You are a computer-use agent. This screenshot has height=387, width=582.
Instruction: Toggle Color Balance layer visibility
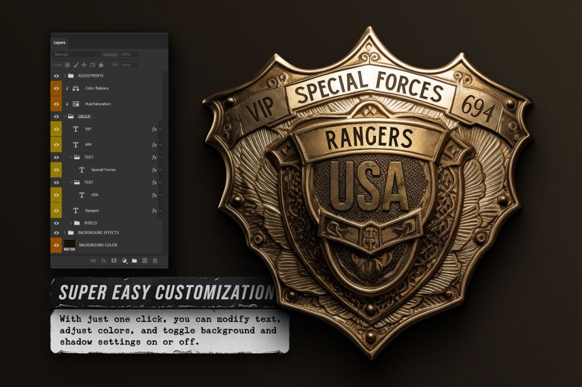(x=56, y=88)
